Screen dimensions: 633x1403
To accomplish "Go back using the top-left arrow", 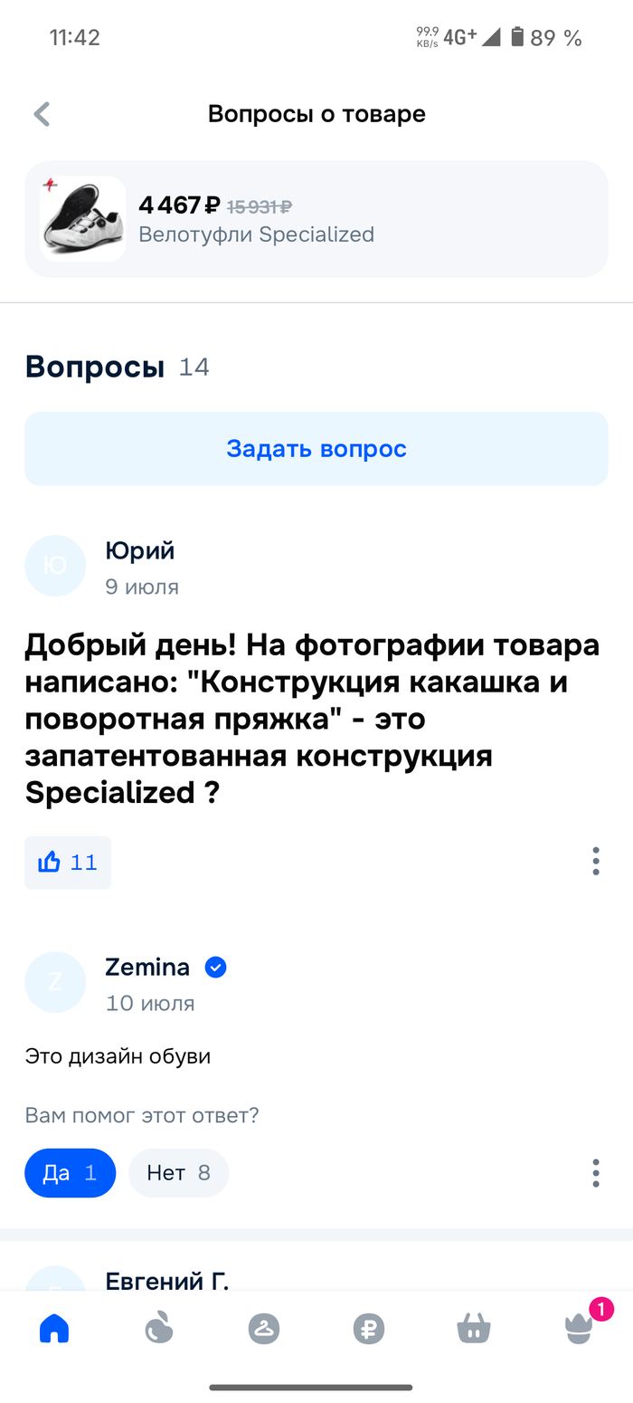I will 42,114.
